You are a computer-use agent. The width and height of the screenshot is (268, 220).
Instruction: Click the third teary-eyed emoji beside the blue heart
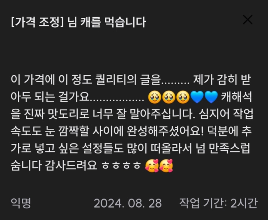[x=183, y=97]
